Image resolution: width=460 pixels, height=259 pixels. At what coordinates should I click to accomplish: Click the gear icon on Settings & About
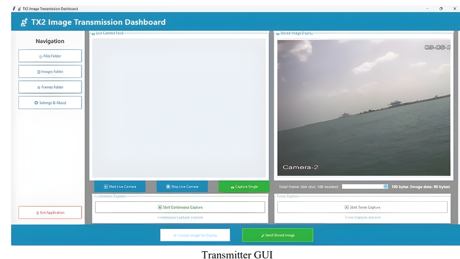(36, 103)
